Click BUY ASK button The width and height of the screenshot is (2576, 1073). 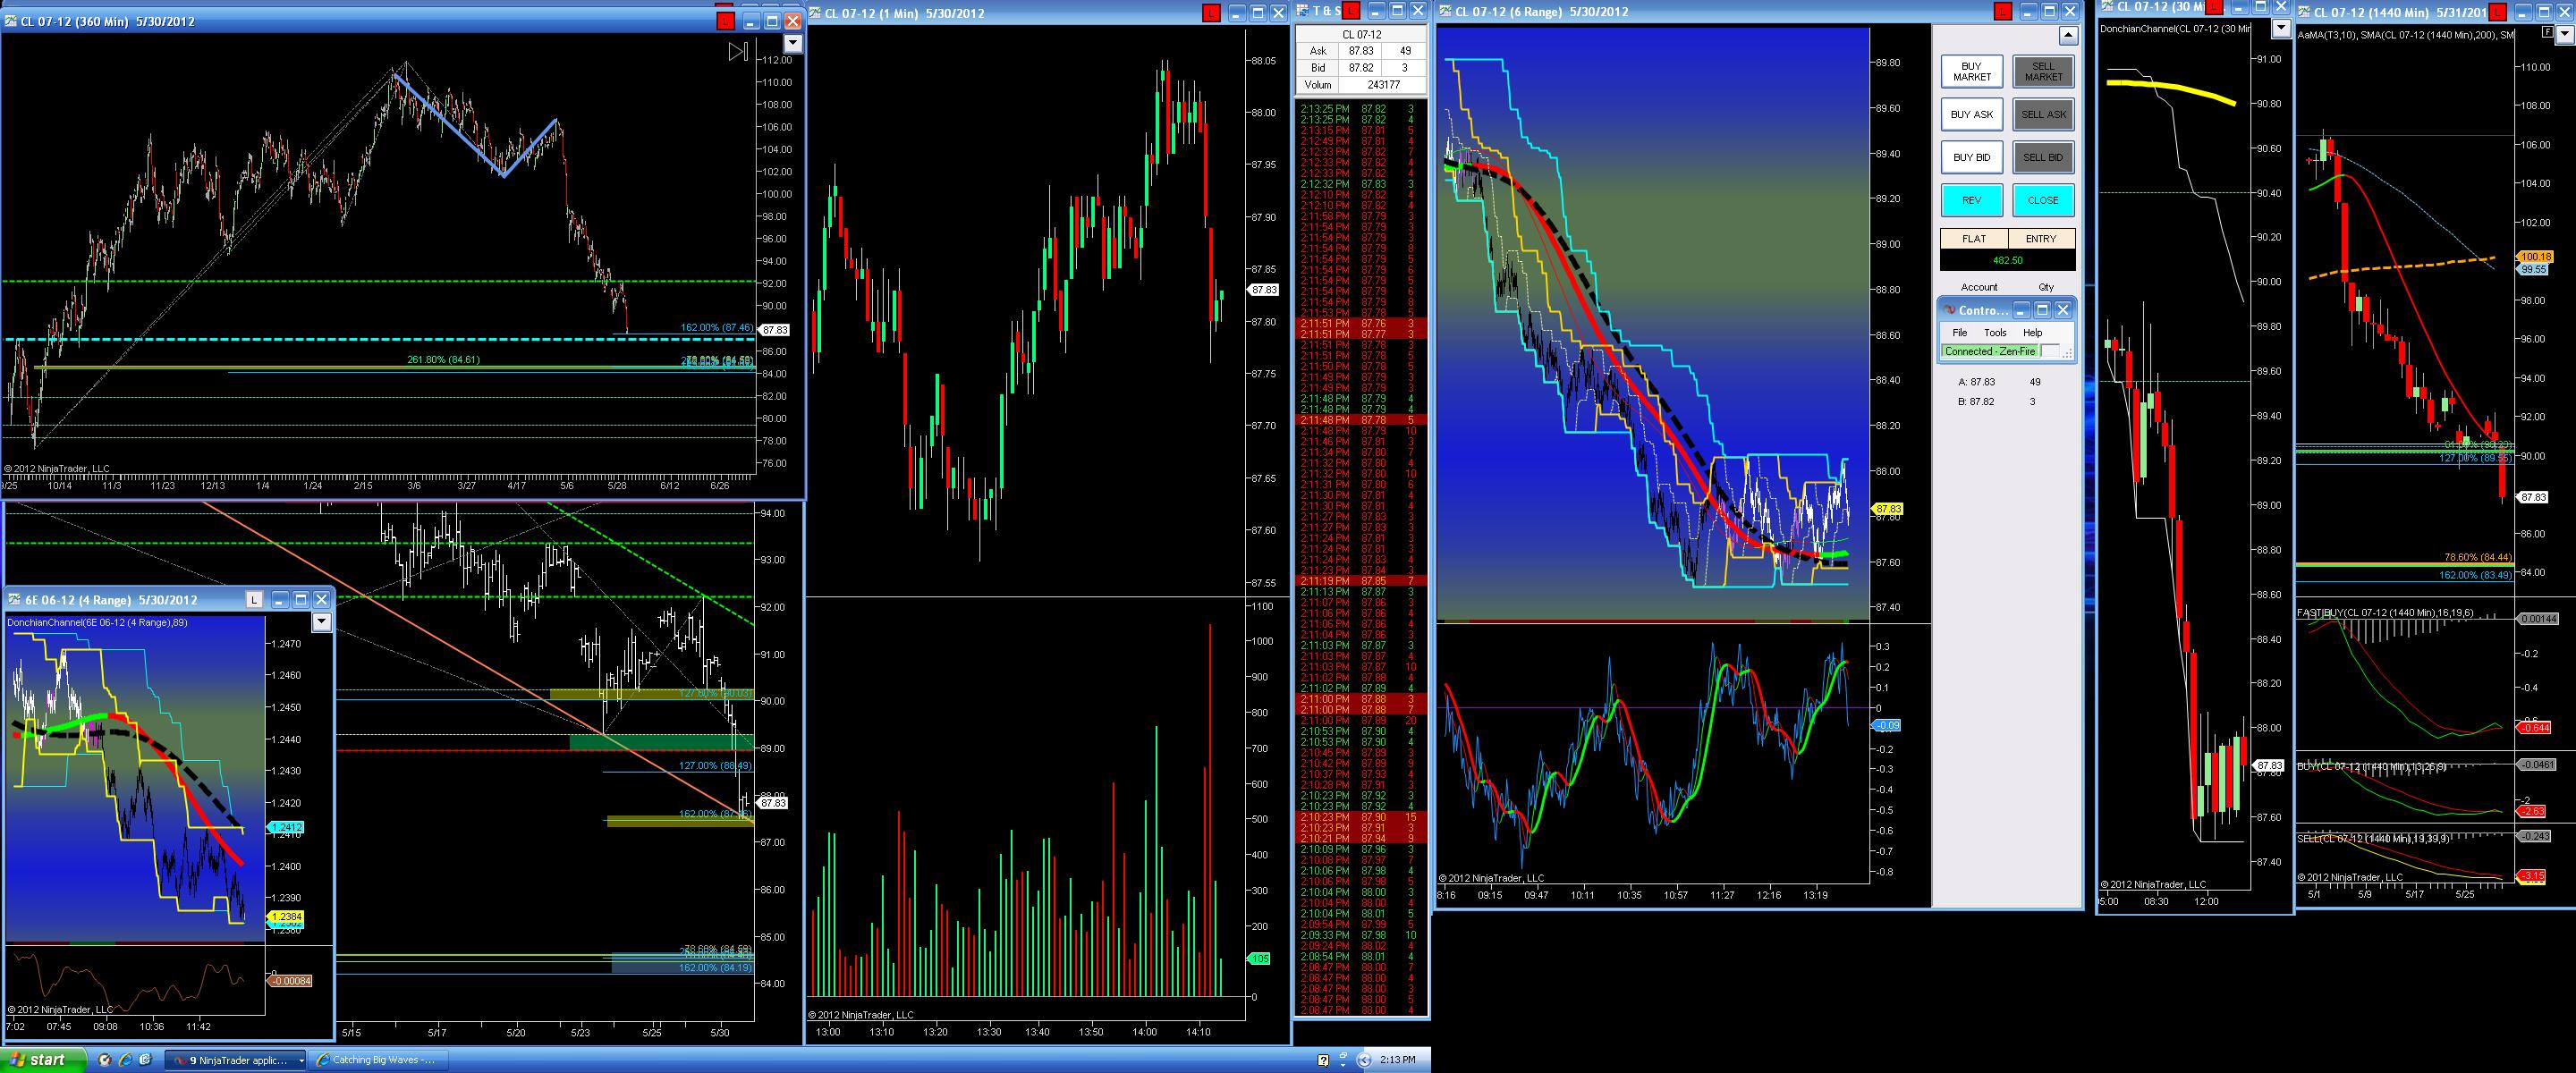(1972, 115)
